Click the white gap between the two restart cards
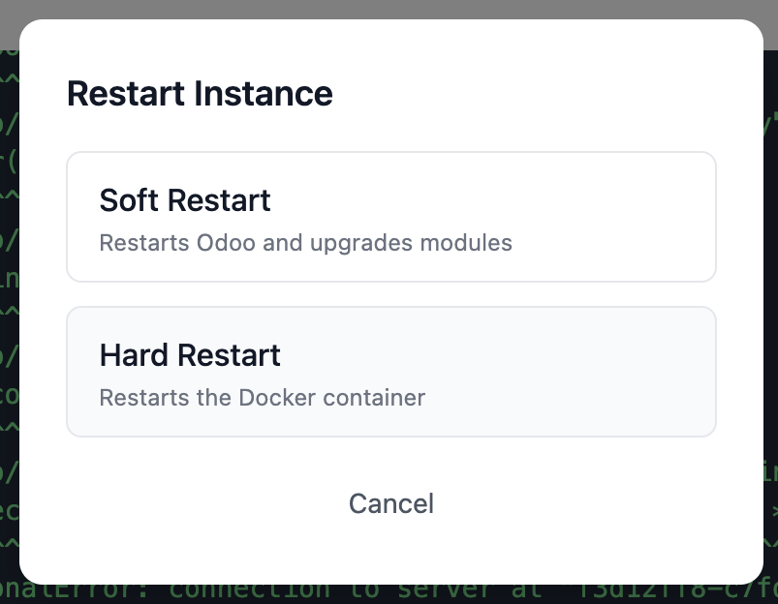Screen dimensions: 778x604 pyautogui.click(x=390, y=294)
